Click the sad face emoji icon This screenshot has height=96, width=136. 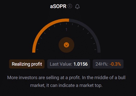66,45
